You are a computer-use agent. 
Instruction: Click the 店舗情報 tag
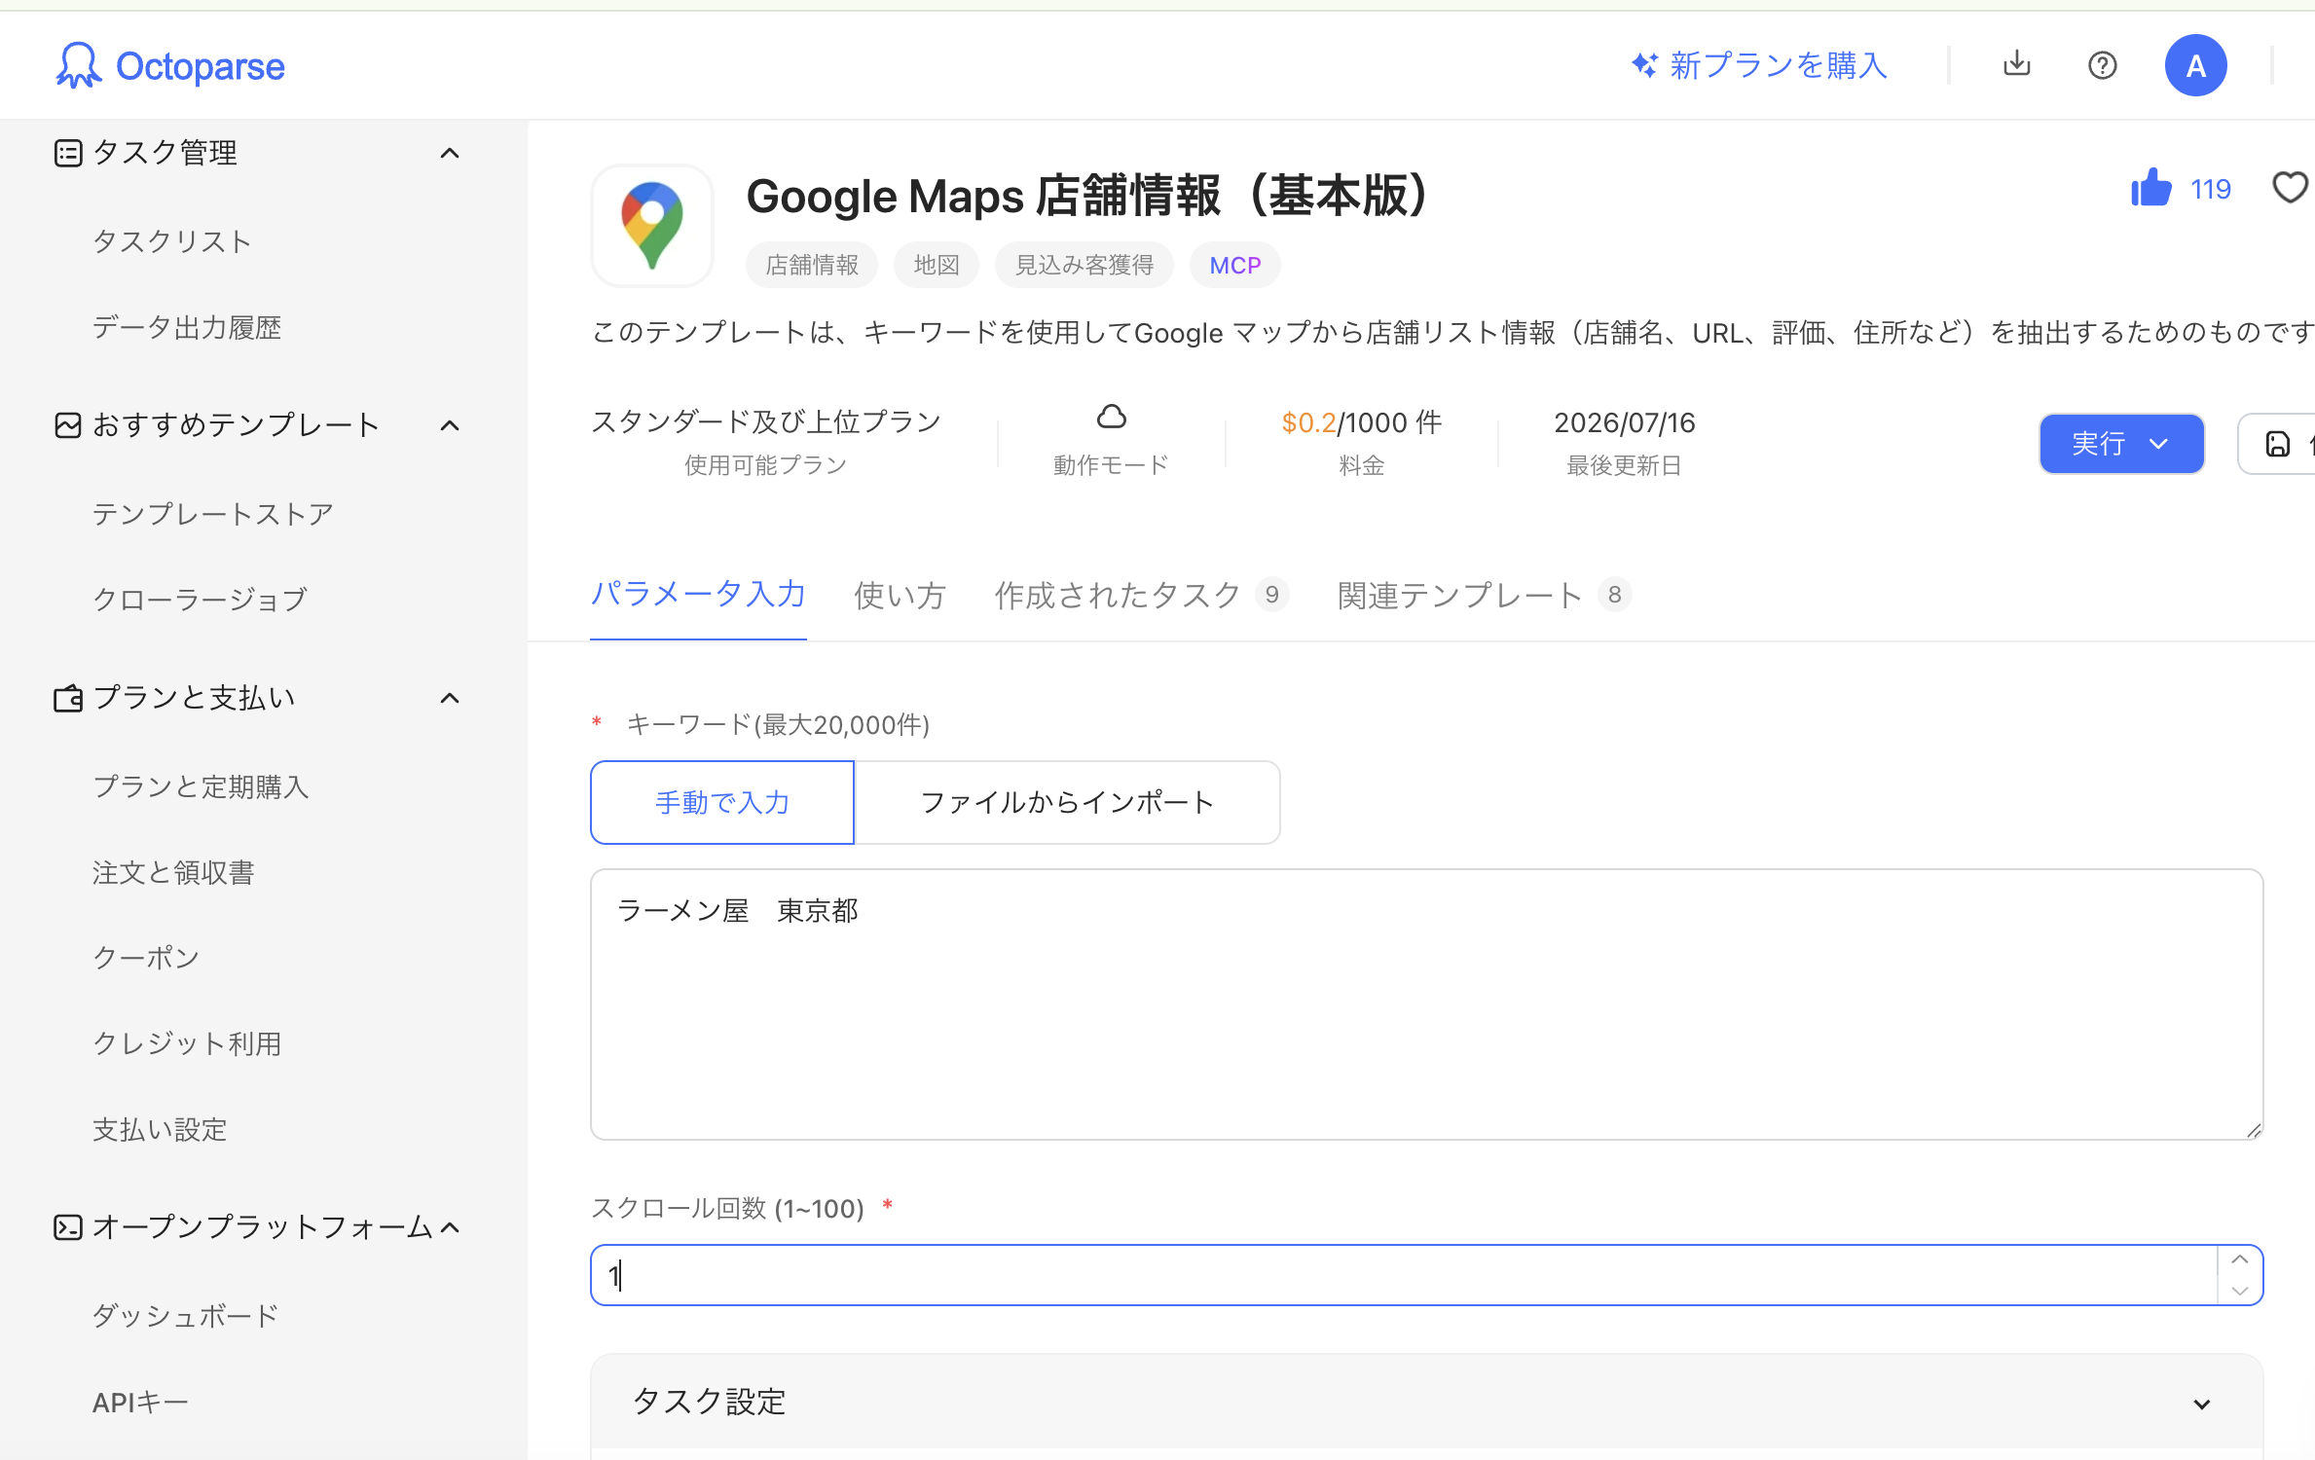[812, 265]
